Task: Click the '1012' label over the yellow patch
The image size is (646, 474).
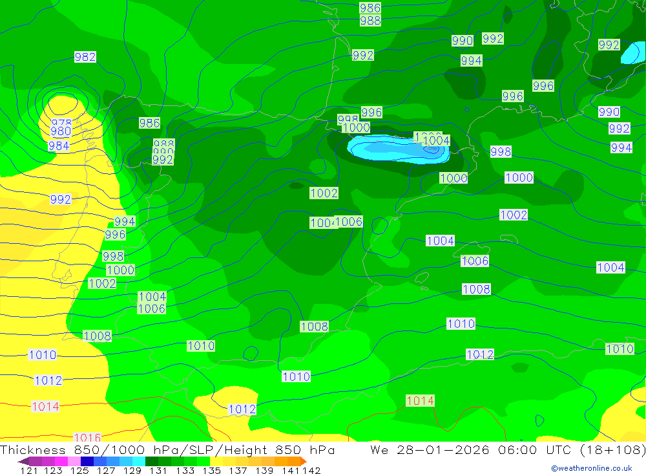Action: pyautogui.click(x=242, y=409)
